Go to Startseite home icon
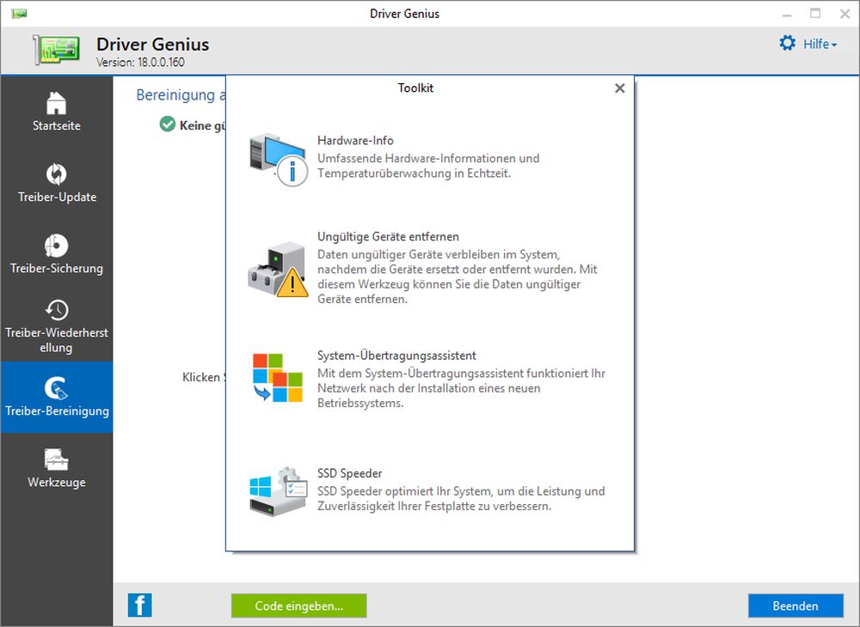This screenshot has height=627, width=860. click(x=56, y=103)
